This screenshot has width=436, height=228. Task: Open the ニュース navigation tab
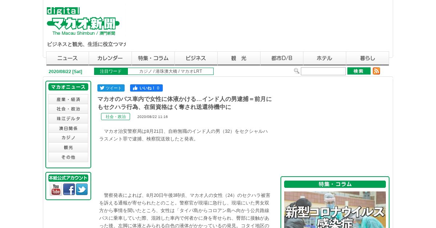click(x=68, y=58)
